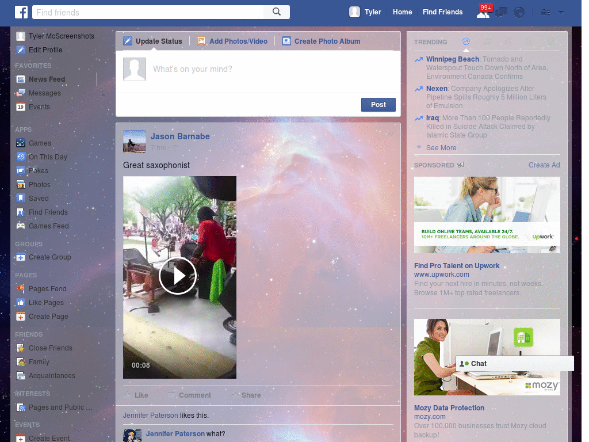Click Create Ad link

(544, 165)
